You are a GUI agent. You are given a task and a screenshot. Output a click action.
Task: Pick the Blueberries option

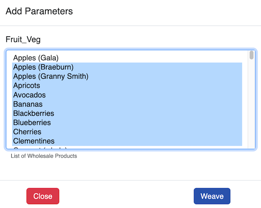[x=32, y=123]
